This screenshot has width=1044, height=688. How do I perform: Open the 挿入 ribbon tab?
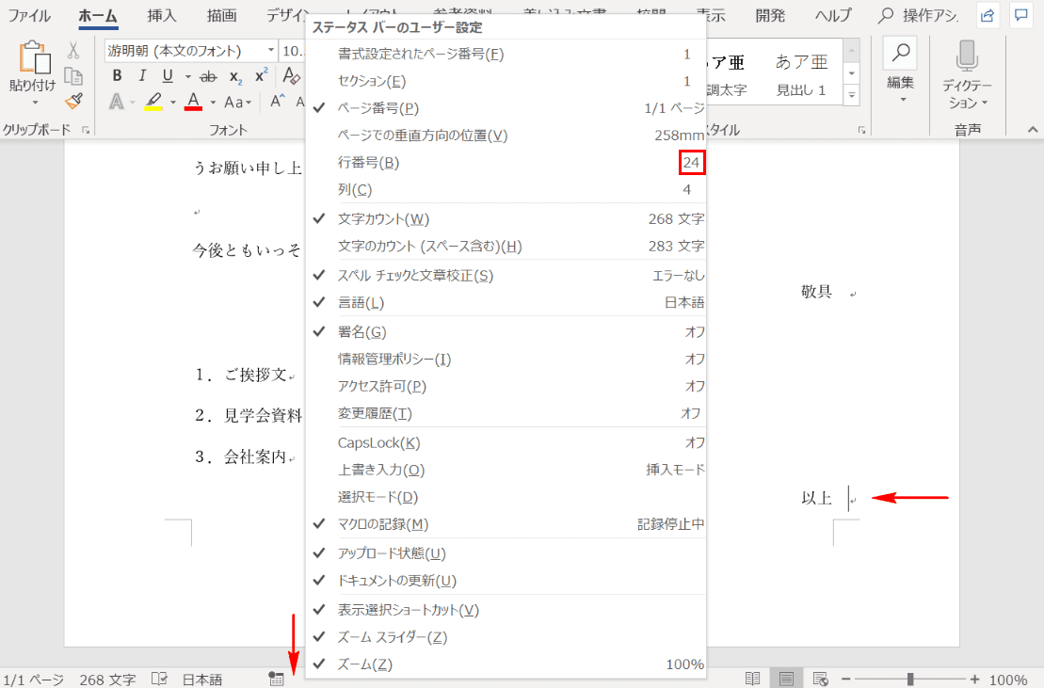[161, 15]
